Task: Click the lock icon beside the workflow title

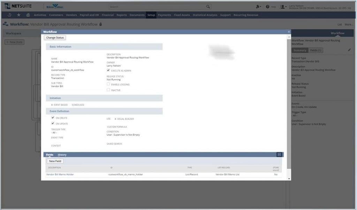Action: click(x=101, y=24)
